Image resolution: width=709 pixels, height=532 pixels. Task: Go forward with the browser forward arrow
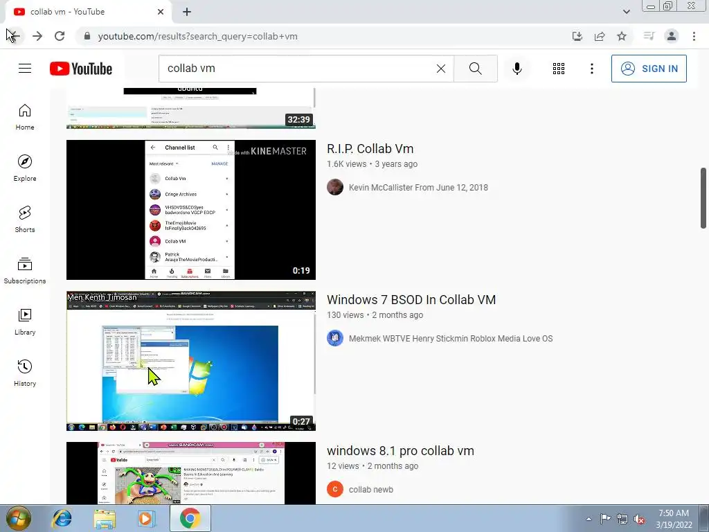[x=37, y=36]
